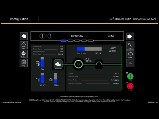Image resolution: width=159 pixels, height=119 pixels.
Task: Click the 383 kW real power value
Action: (x=98, y=53)
